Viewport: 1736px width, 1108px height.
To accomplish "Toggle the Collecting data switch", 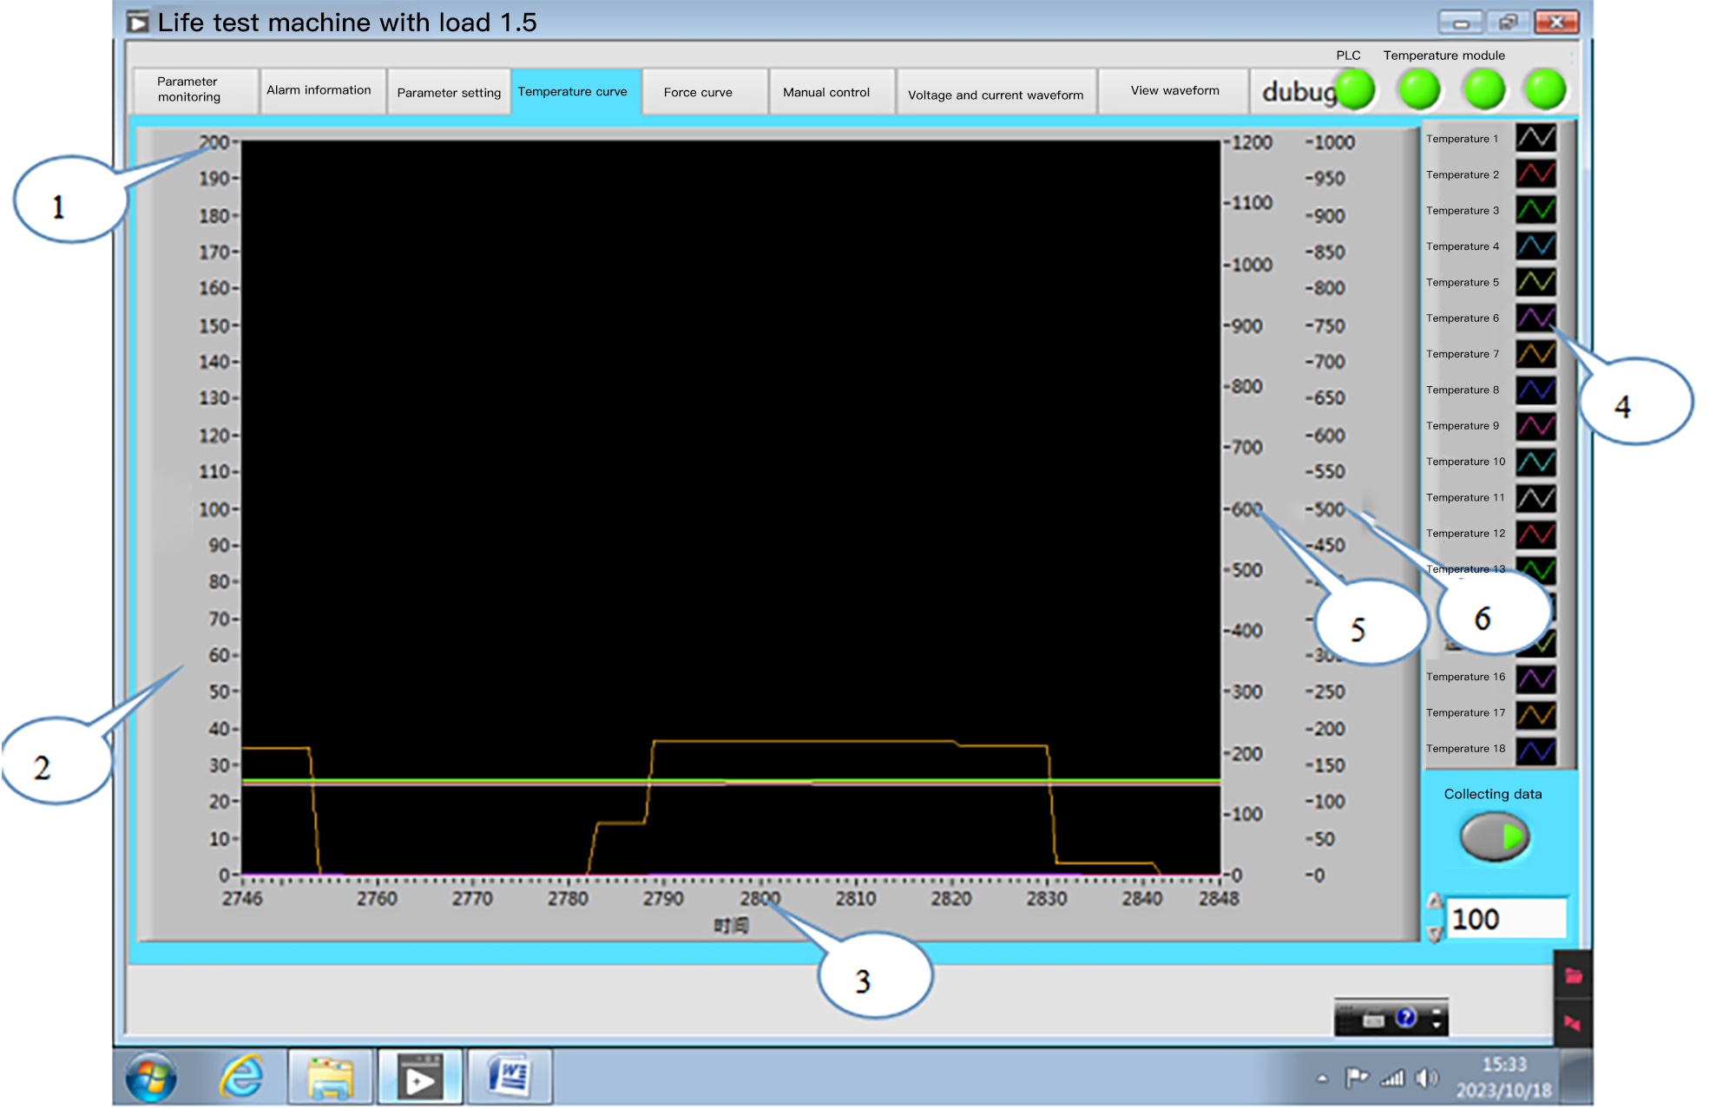I will tap(1494, 836).
